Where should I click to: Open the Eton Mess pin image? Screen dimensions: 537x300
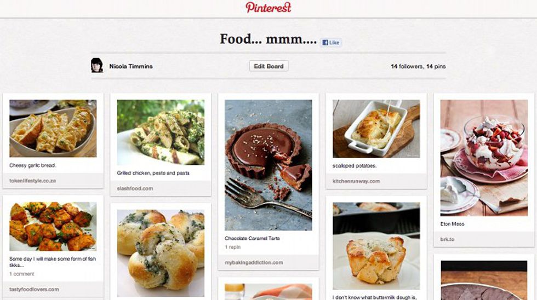pyautogui.click(x=483, y=158)
